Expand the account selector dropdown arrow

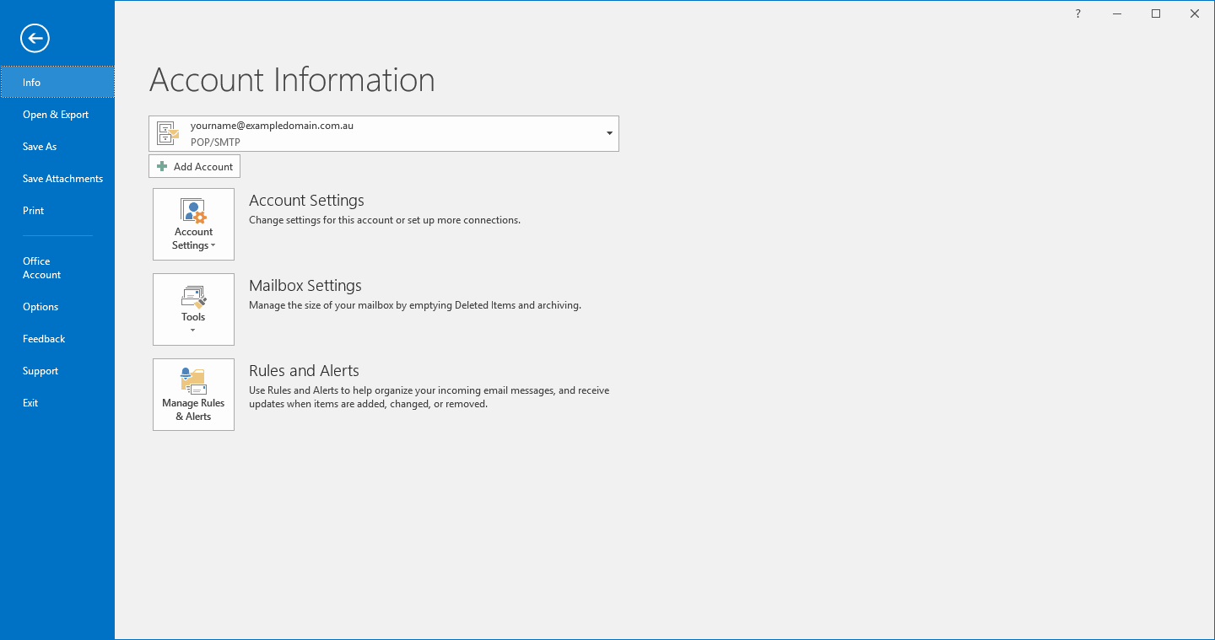coord(609,134)
